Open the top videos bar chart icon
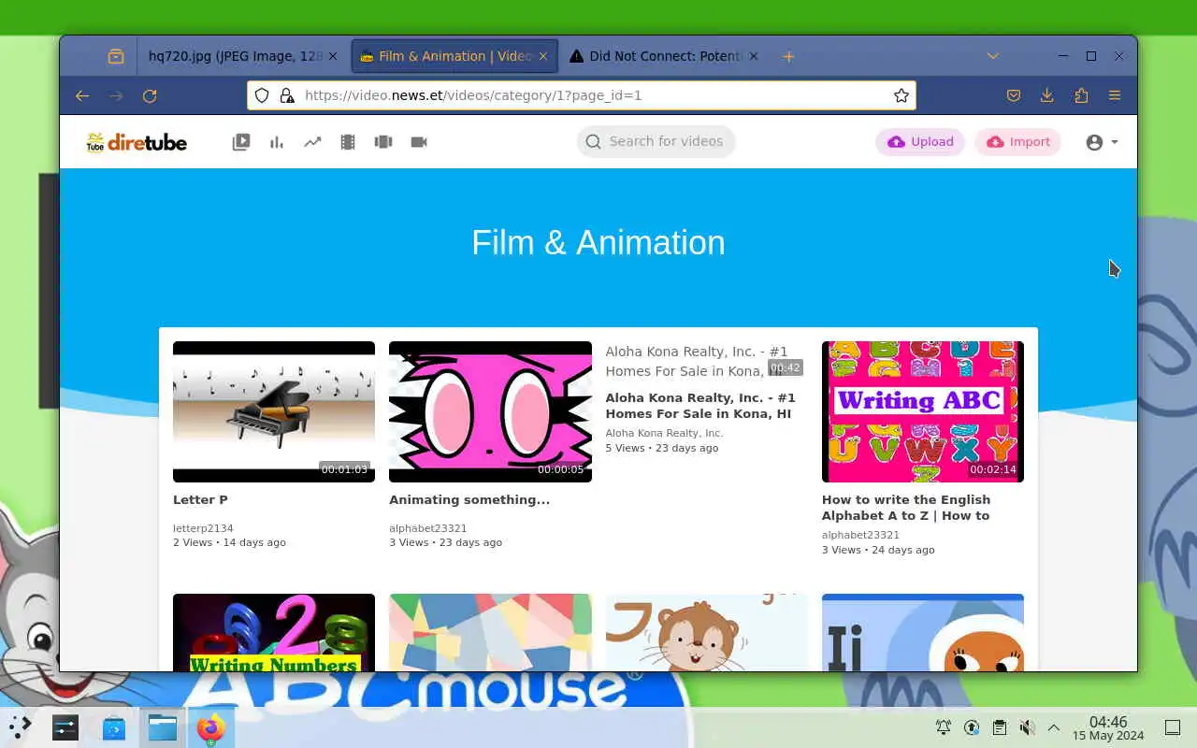This screenshot has height=748, width=1197. [277, 142]
